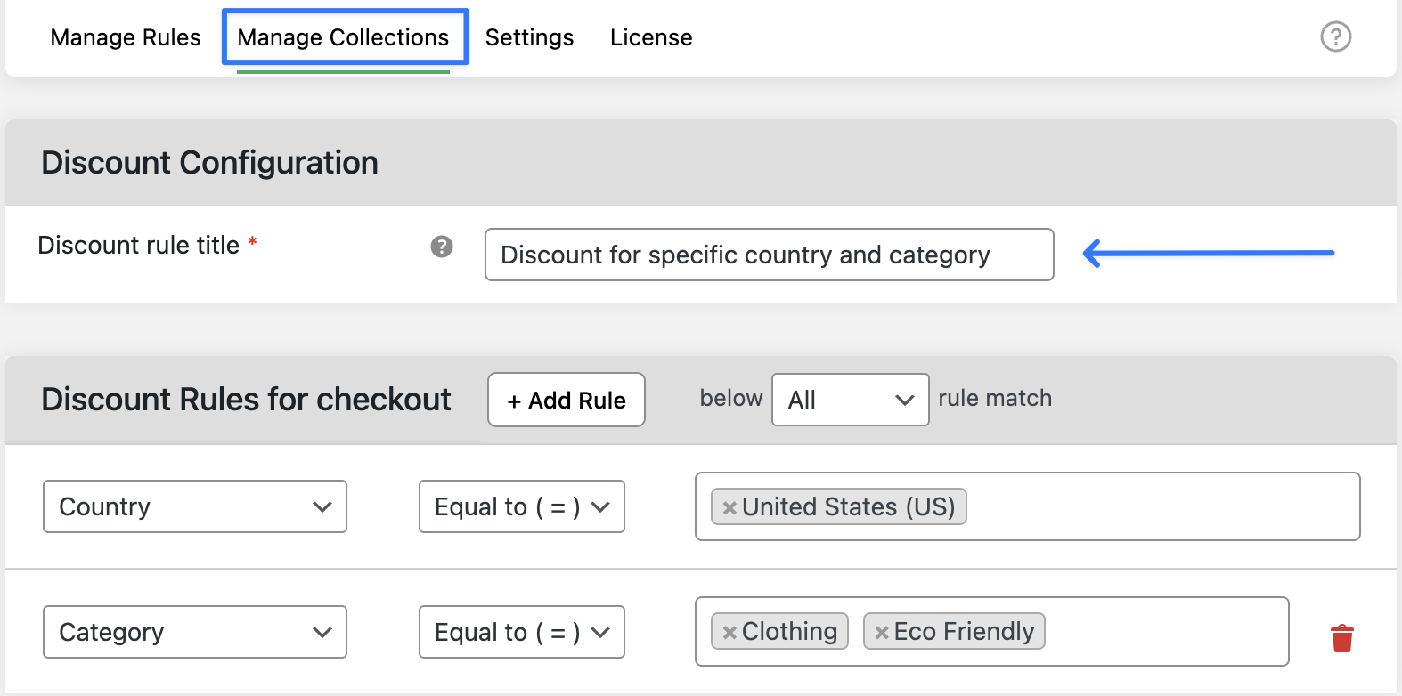Expand the All rule match dropdown

(851, 400)
